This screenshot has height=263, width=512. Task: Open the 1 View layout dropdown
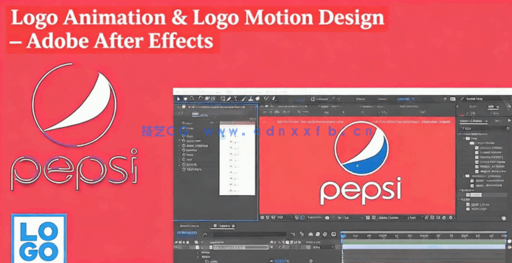click(x=415, y=217)
